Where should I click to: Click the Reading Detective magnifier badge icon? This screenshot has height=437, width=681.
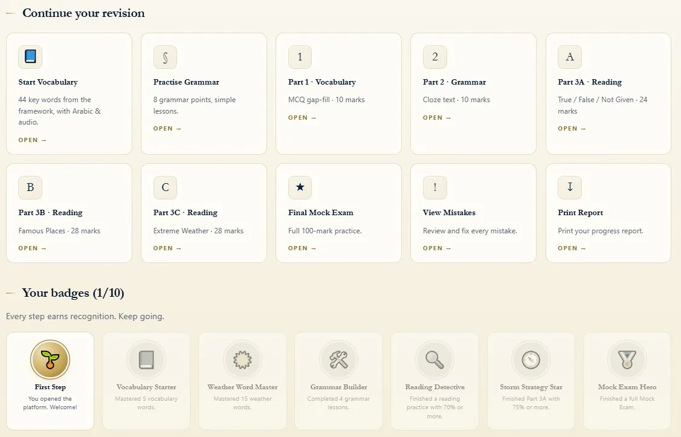click(x=434, y=360)
